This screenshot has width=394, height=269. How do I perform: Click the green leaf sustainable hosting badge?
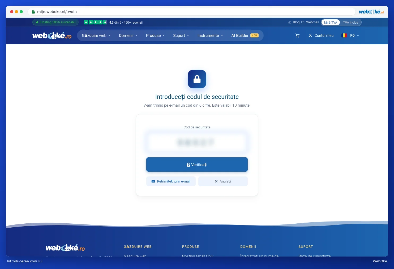(55, 22)
